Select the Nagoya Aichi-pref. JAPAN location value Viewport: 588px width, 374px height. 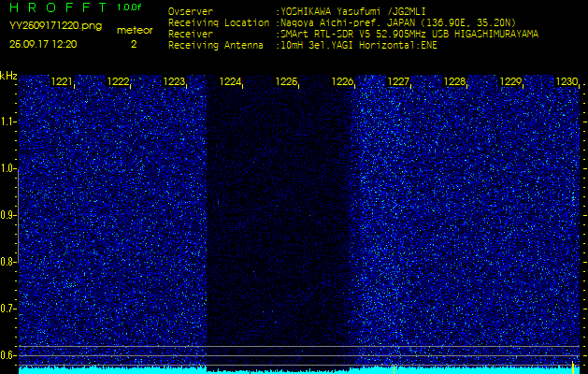[398, 22]
